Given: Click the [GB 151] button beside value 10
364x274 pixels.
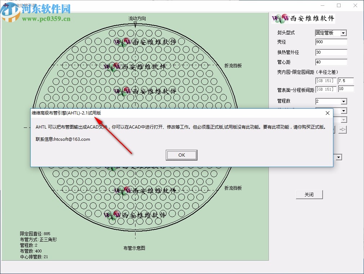Looking at the screenshot, I should click(x=326, y=89).
